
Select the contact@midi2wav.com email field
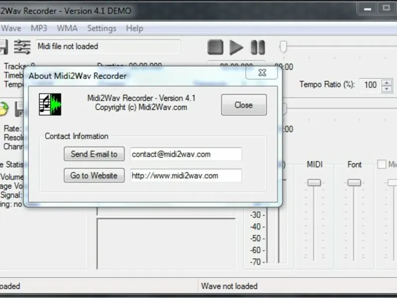tap(186, 154)
